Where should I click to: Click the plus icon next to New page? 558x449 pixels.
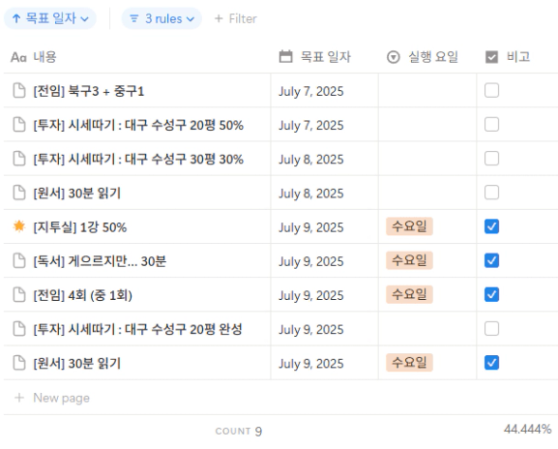coord(19,398)
